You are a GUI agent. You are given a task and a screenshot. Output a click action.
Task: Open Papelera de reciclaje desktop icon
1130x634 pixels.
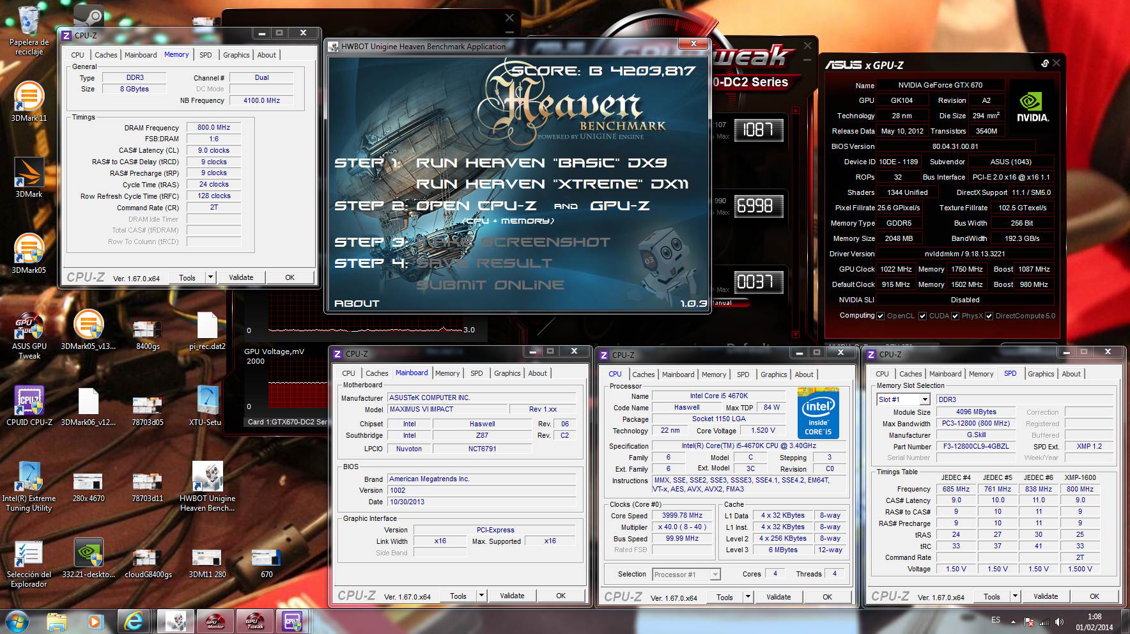(x=29, y=30)
